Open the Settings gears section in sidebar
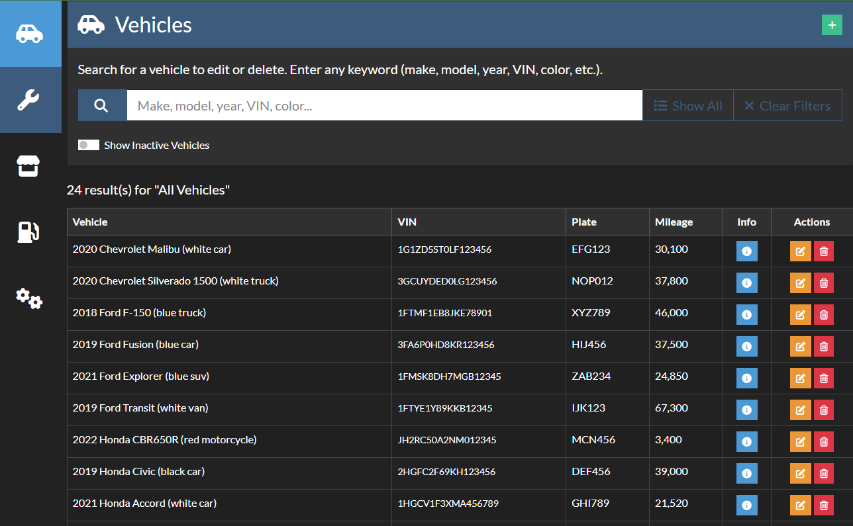 point(28,298)
